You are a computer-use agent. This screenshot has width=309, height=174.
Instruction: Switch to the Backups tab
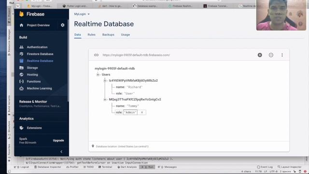(108, 34)
